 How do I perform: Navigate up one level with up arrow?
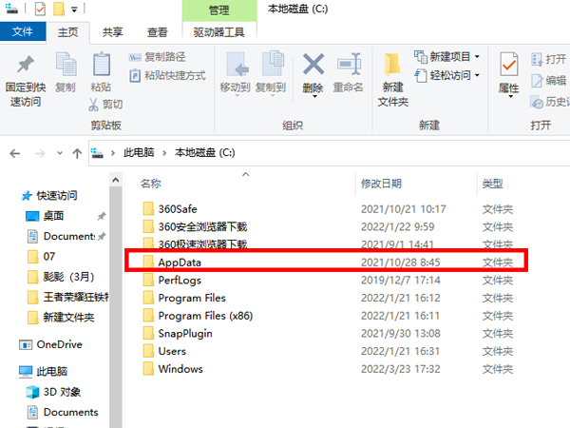pos(76,152)
